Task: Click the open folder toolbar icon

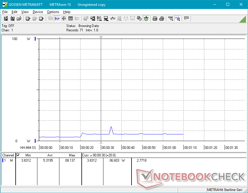Action: pos(19,19)
